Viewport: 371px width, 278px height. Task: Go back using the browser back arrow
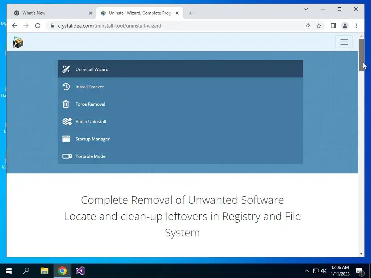(14, 26)
